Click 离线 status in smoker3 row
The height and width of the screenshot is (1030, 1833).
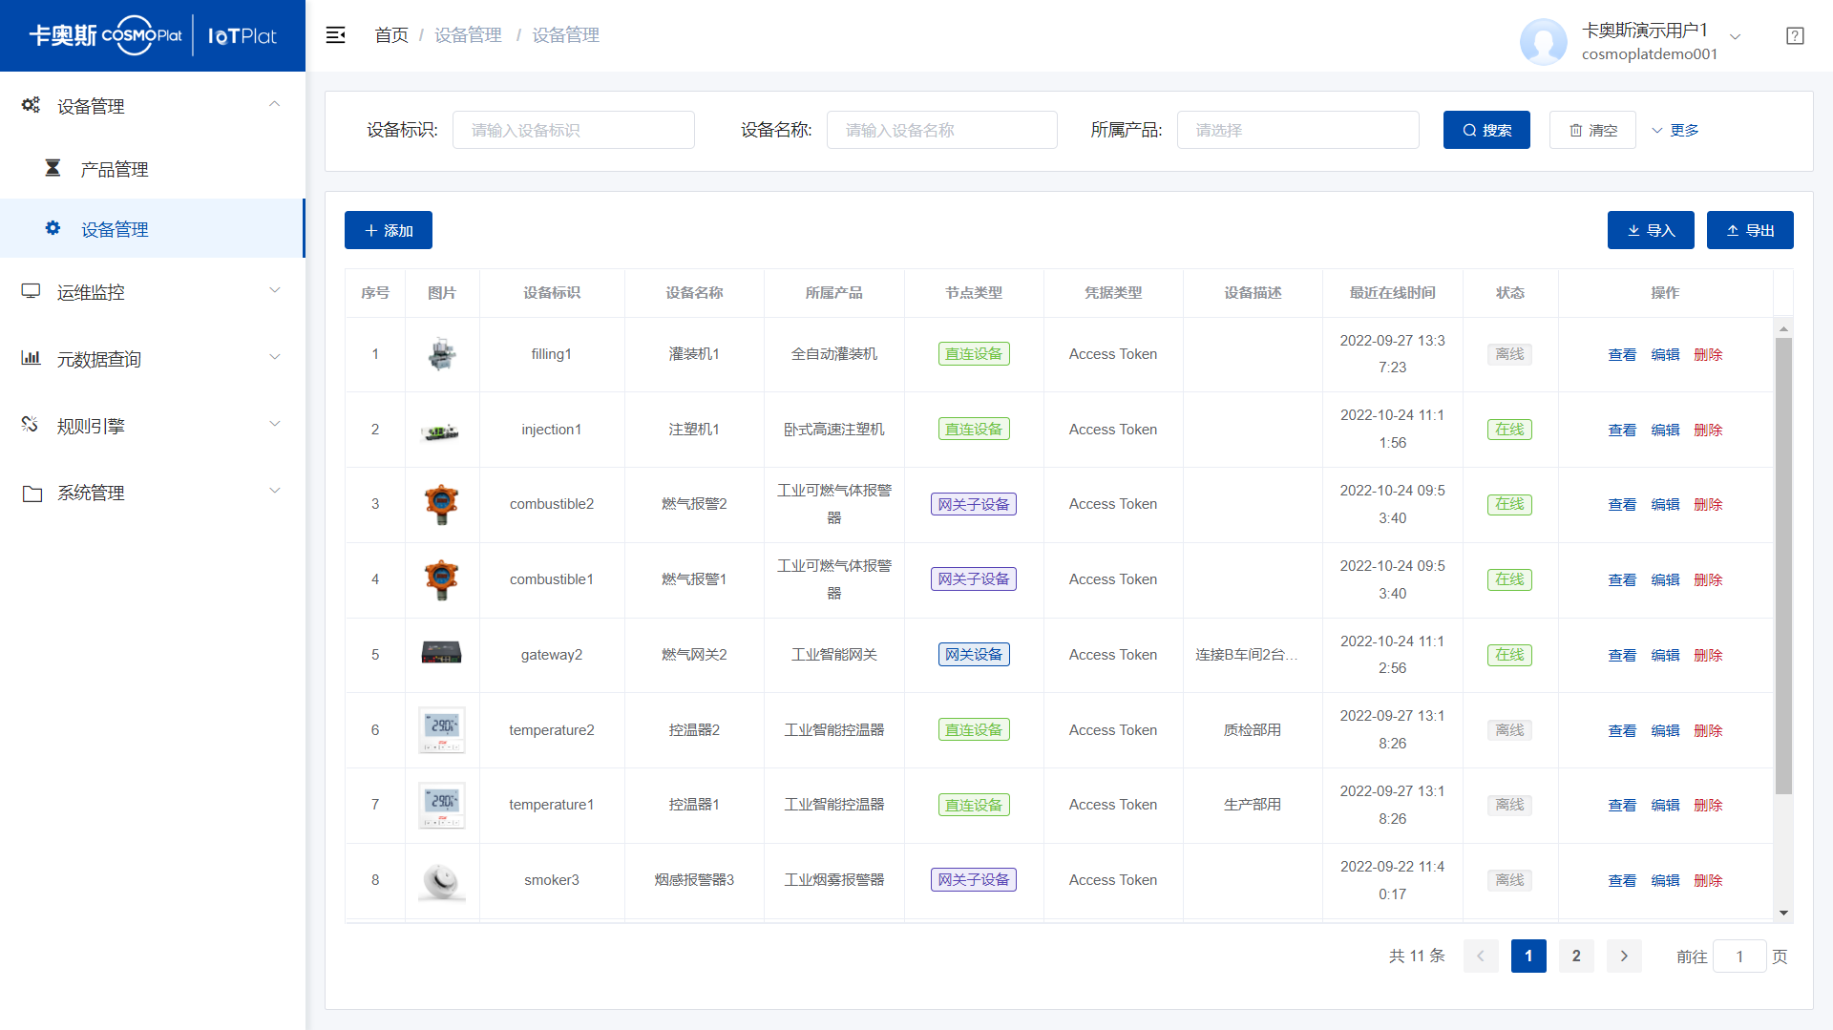click(1509, 880)
